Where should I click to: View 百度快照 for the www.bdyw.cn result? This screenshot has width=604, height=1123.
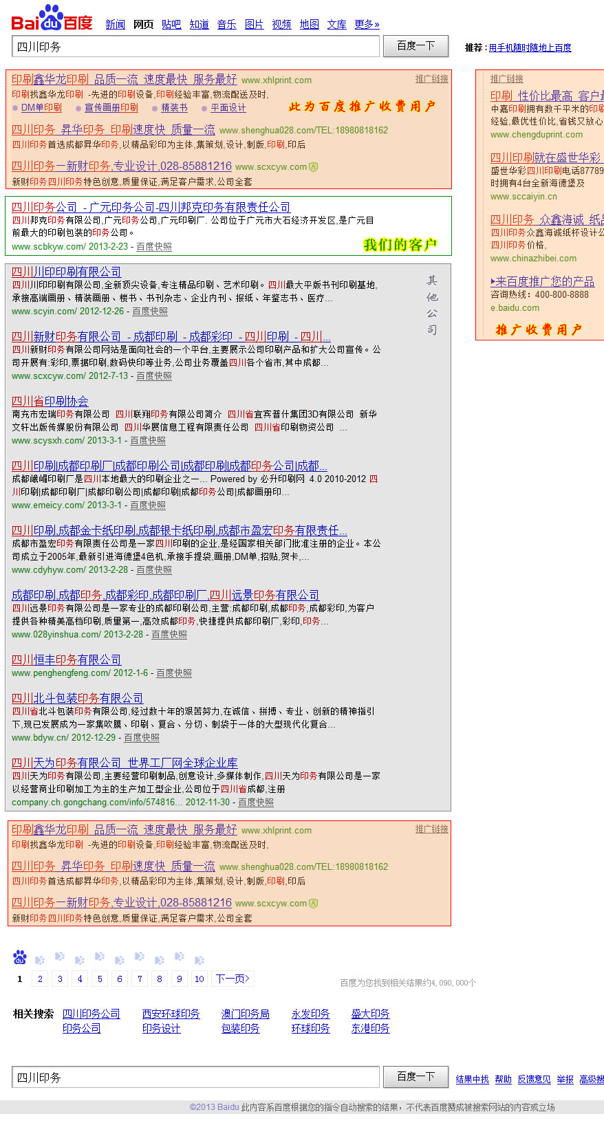pos(142,738)
